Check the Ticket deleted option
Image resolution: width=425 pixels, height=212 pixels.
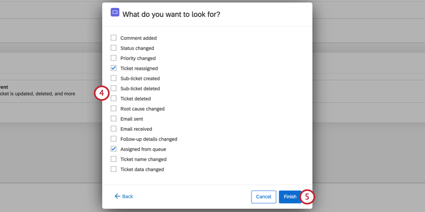tap(113, 98)
